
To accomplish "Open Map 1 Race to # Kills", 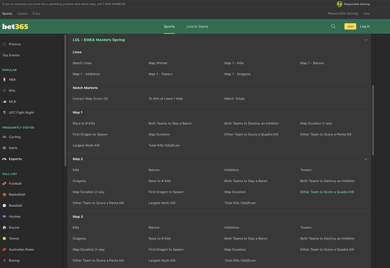I will pyautogui.click(x=84, y=123).
